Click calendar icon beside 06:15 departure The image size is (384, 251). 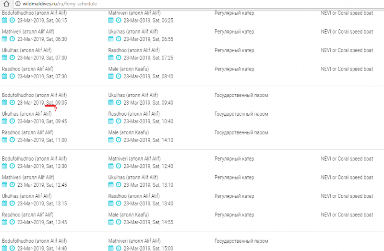[x=5, y=21]
